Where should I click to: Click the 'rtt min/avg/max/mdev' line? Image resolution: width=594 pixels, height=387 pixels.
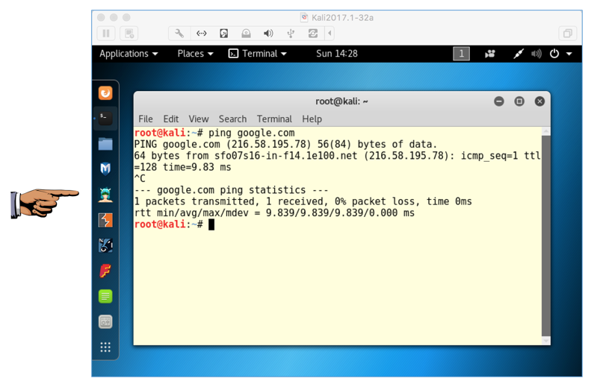click(x=274, y=213)
